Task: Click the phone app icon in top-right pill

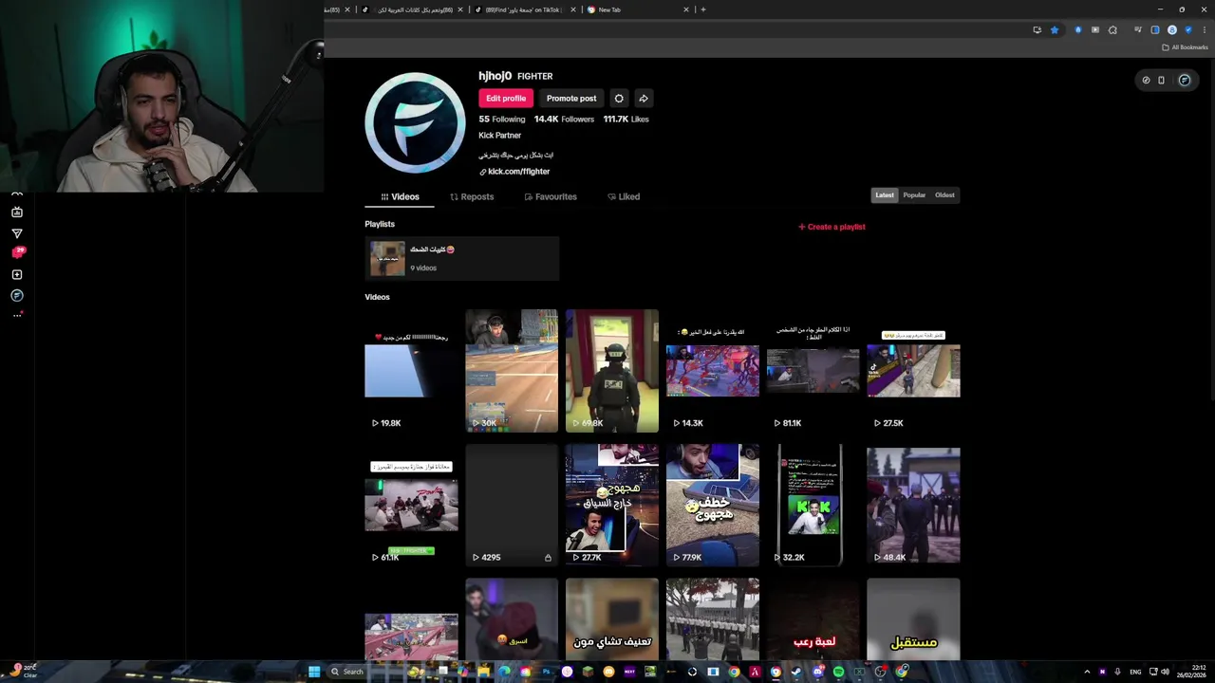Action: 1161,81
